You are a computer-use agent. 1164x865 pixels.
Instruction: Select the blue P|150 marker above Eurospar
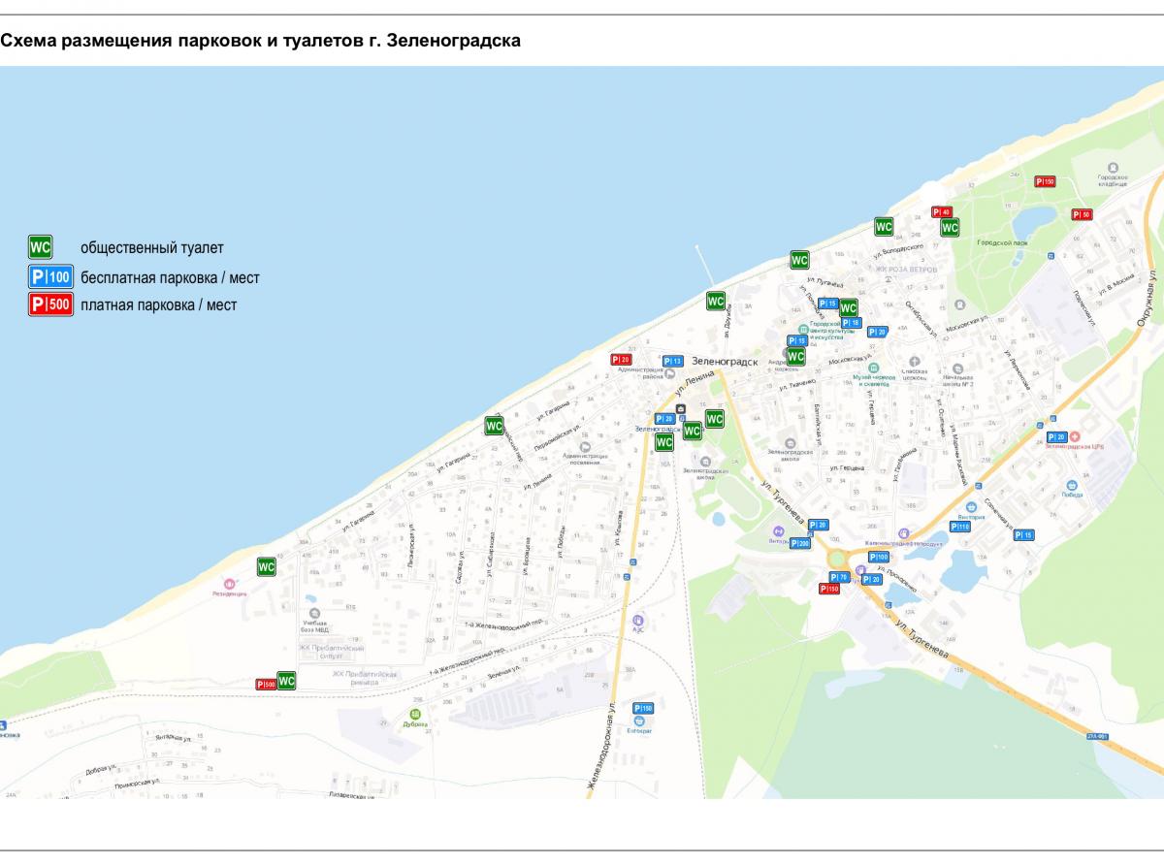tap(643, 708)
